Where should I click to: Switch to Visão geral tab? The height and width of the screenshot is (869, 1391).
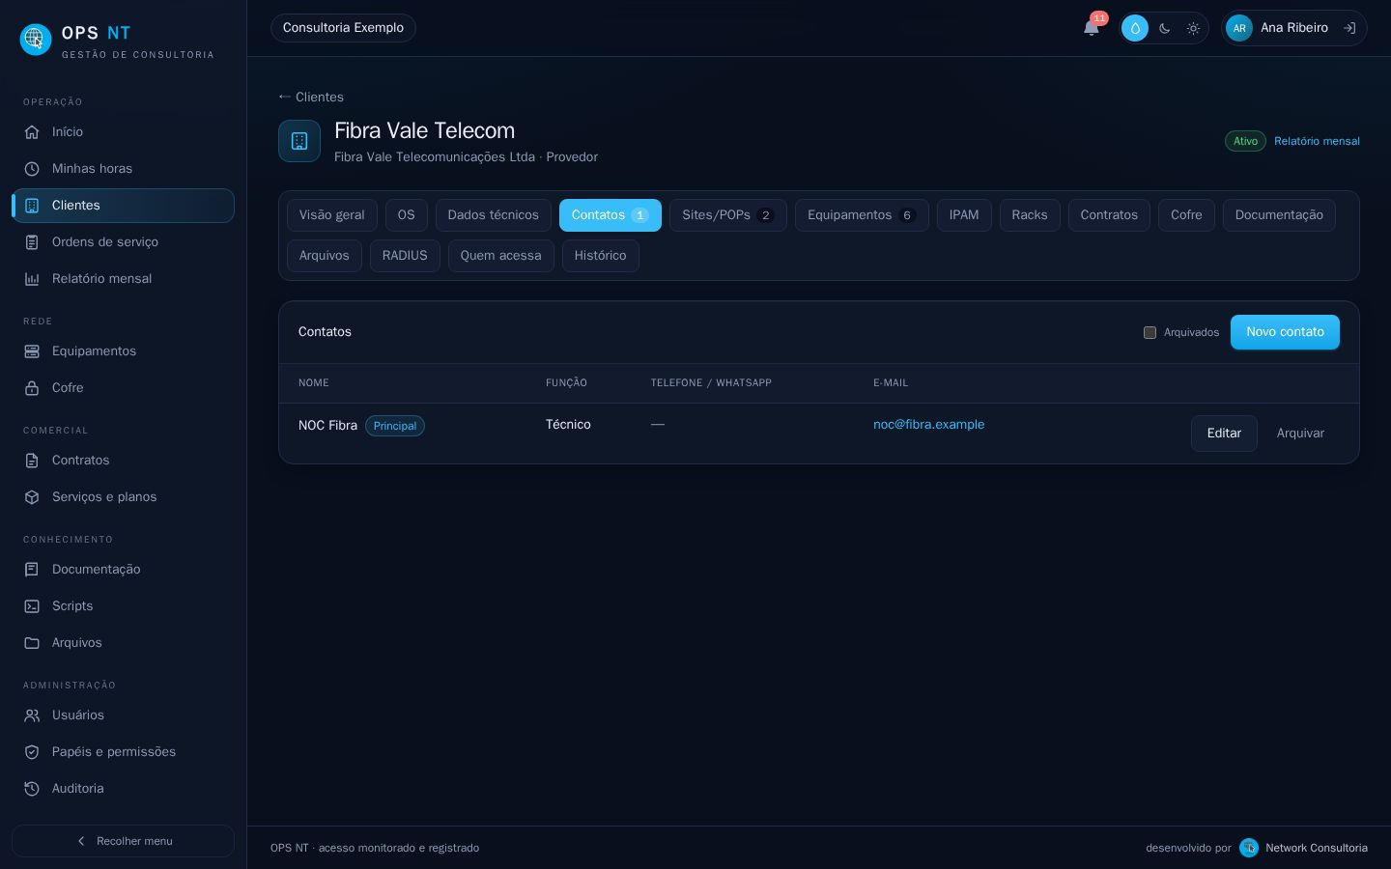coord(331,215)
